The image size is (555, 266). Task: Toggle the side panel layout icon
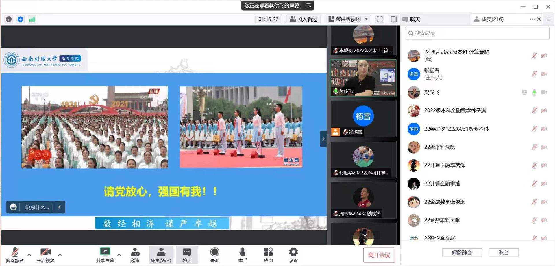(393, 19)
